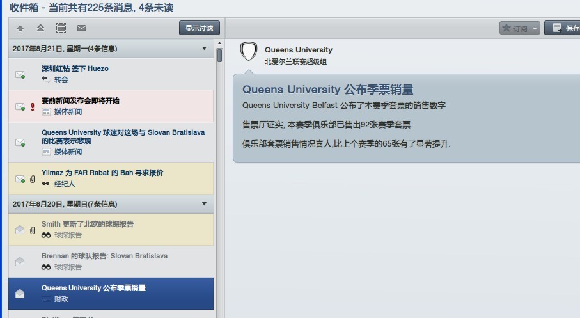
Task: Click the list select-all icon in inbox toolbar
Action: (61, 28)
